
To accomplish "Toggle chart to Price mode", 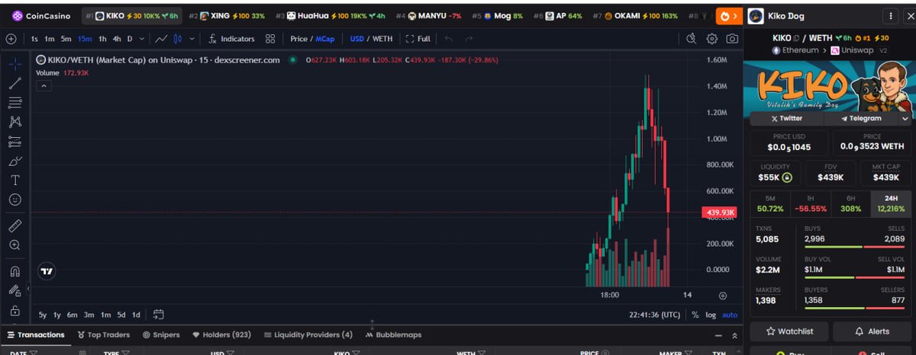I will click(x=298, y=39).
